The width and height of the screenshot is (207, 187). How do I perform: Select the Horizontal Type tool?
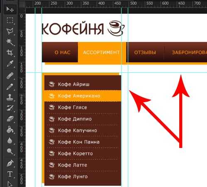point(10,174)
